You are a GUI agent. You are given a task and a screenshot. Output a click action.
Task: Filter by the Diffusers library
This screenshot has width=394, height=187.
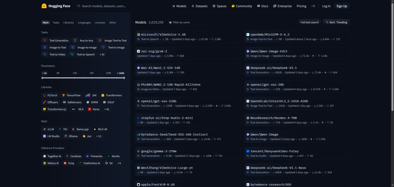pos(50,102)
